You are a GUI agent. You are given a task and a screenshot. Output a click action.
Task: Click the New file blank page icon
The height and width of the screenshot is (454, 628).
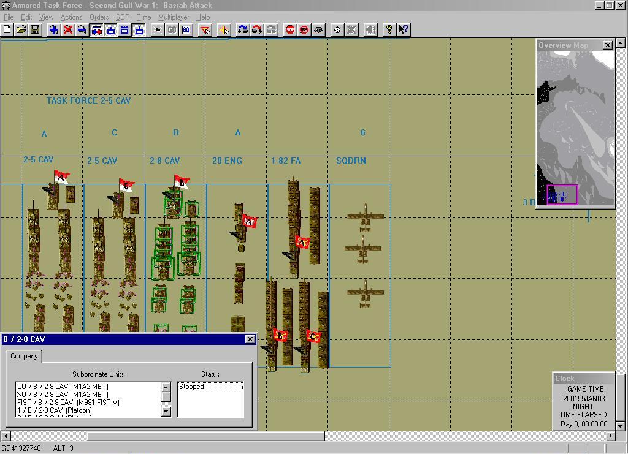pyautogui.click(x=7, y=29)
